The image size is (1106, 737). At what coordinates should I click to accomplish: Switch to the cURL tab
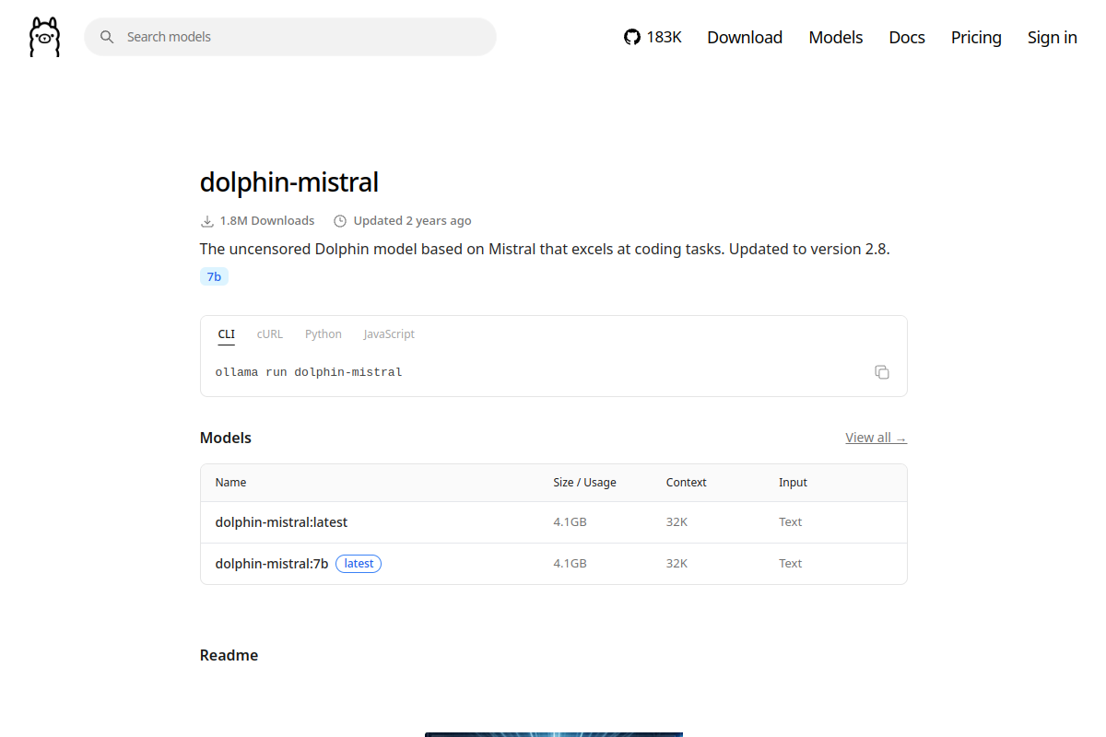270,334
